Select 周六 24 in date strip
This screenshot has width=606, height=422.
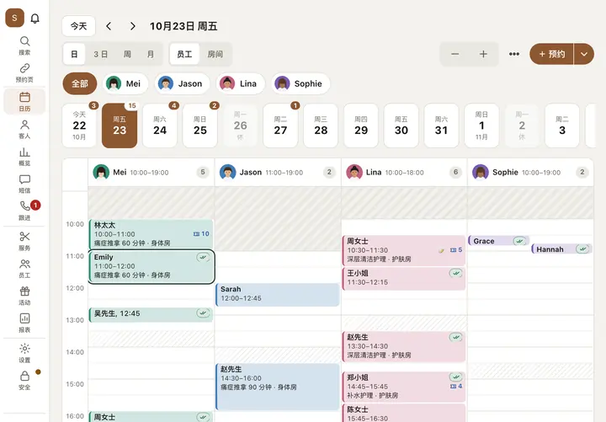pos(160,126)
